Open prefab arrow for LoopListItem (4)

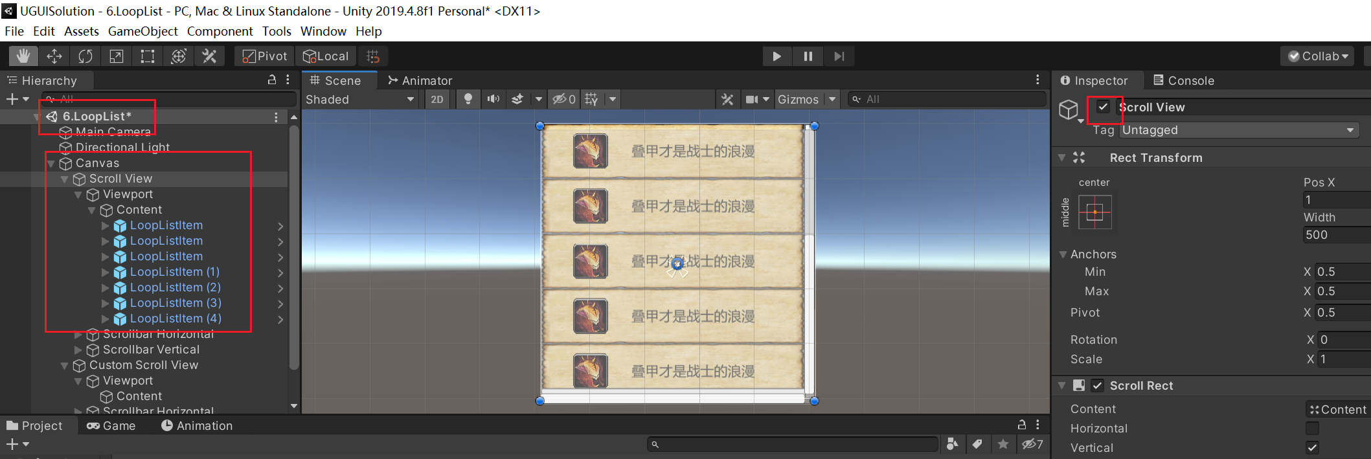click(280, 319)
